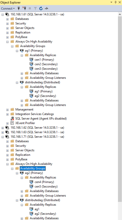
Task: Select Server Objects under server 192.168.1.71
Action: click(x=25, y=150)
